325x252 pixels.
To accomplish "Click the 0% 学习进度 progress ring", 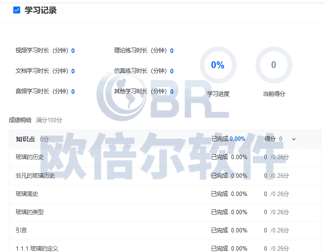I will point(218,65).
